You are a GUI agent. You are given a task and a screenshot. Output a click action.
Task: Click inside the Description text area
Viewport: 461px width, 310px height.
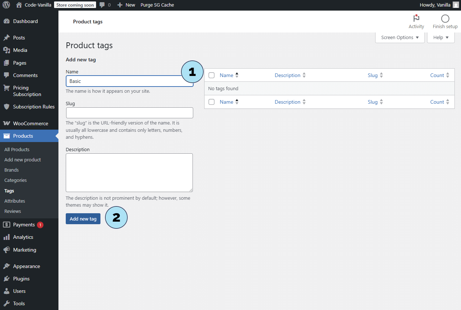click(129, 172)
